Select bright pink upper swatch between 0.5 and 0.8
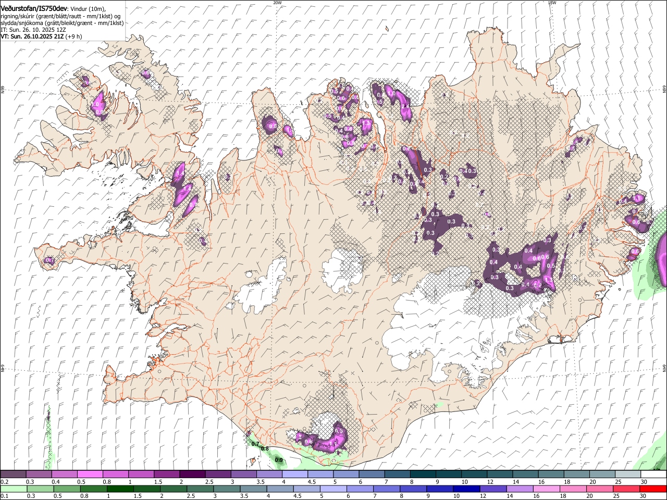Image resolution: width=667 pixels, height=500 pixels. pos(90,474)
